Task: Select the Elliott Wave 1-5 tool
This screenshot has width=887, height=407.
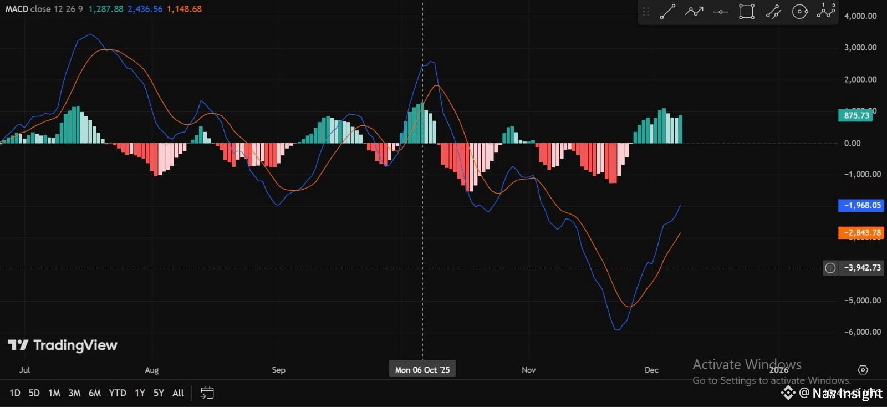Action: click(826, 11)
